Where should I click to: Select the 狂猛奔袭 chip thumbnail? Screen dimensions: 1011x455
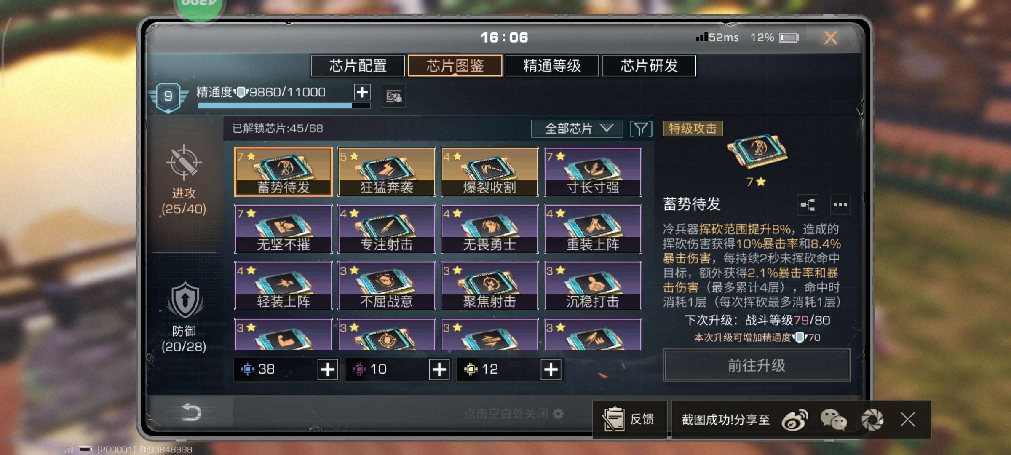[x=387, y=171]
